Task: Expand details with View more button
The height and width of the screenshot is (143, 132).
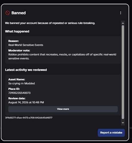Action: coord(63,109)
